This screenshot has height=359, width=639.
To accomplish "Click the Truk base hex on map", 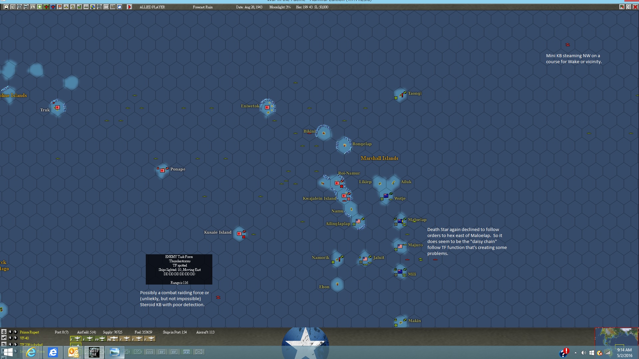I will [x=58, y=107].
